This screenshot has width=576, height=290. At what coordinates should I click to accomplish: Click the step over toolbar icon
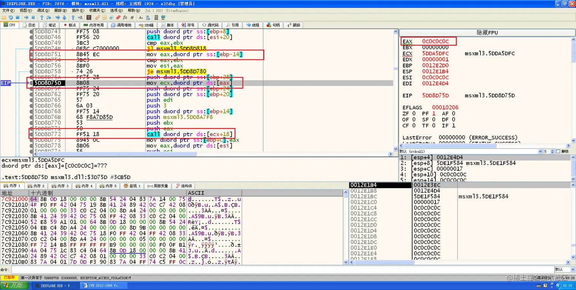coord(49,18)
